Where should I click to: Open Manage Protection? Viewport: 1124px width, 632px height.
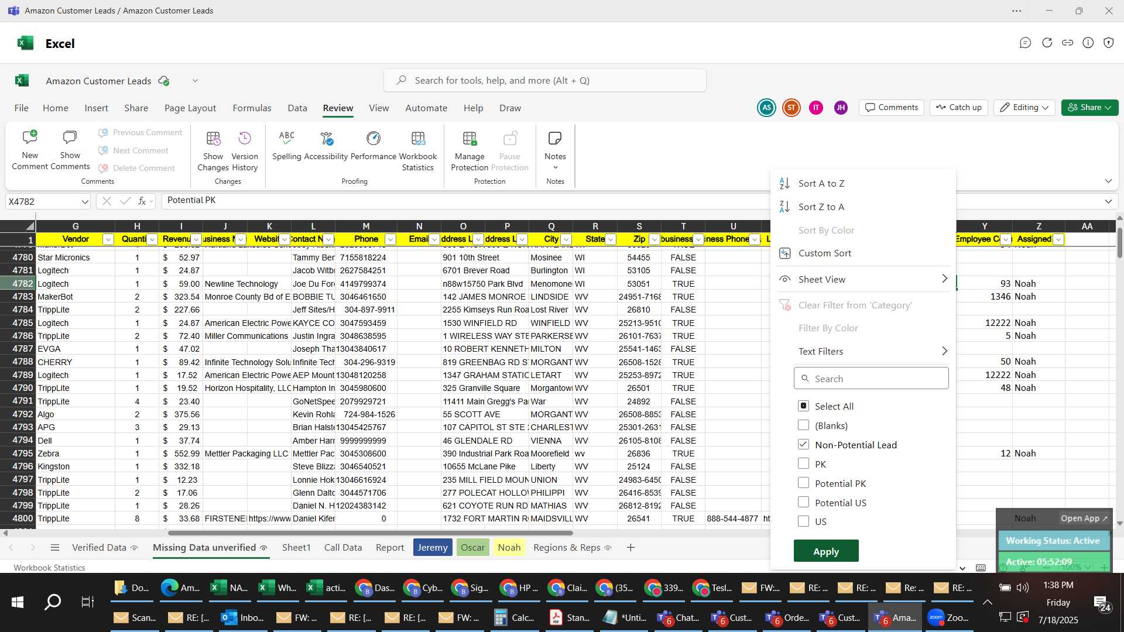pos(470,150)
